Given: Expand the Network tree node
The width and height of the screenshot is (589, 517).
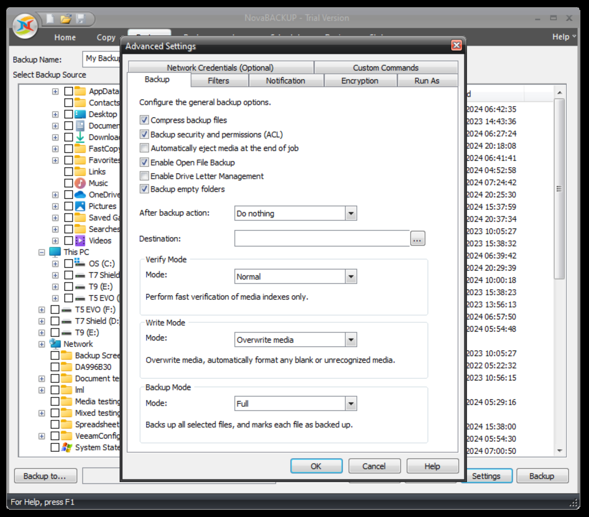Looking at the screenshot, I should pyautogui.click(x=42, y=344).
